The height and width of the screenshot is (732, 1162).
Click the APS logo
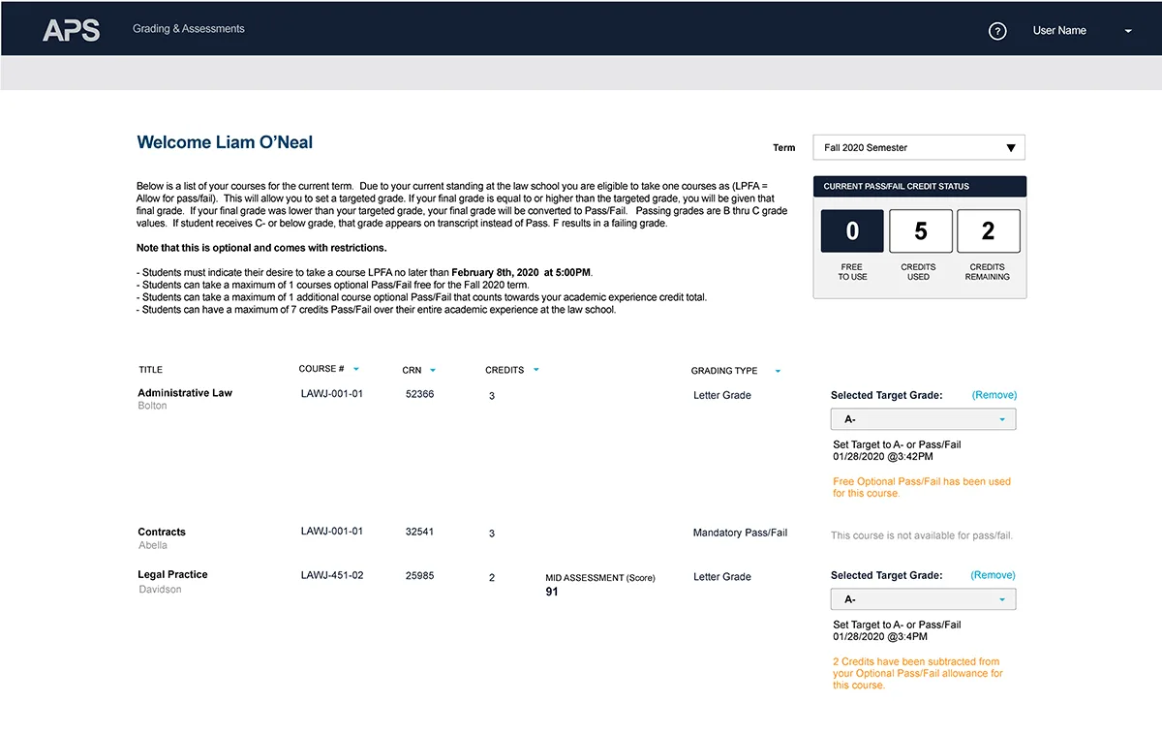[x=71, y=30]
